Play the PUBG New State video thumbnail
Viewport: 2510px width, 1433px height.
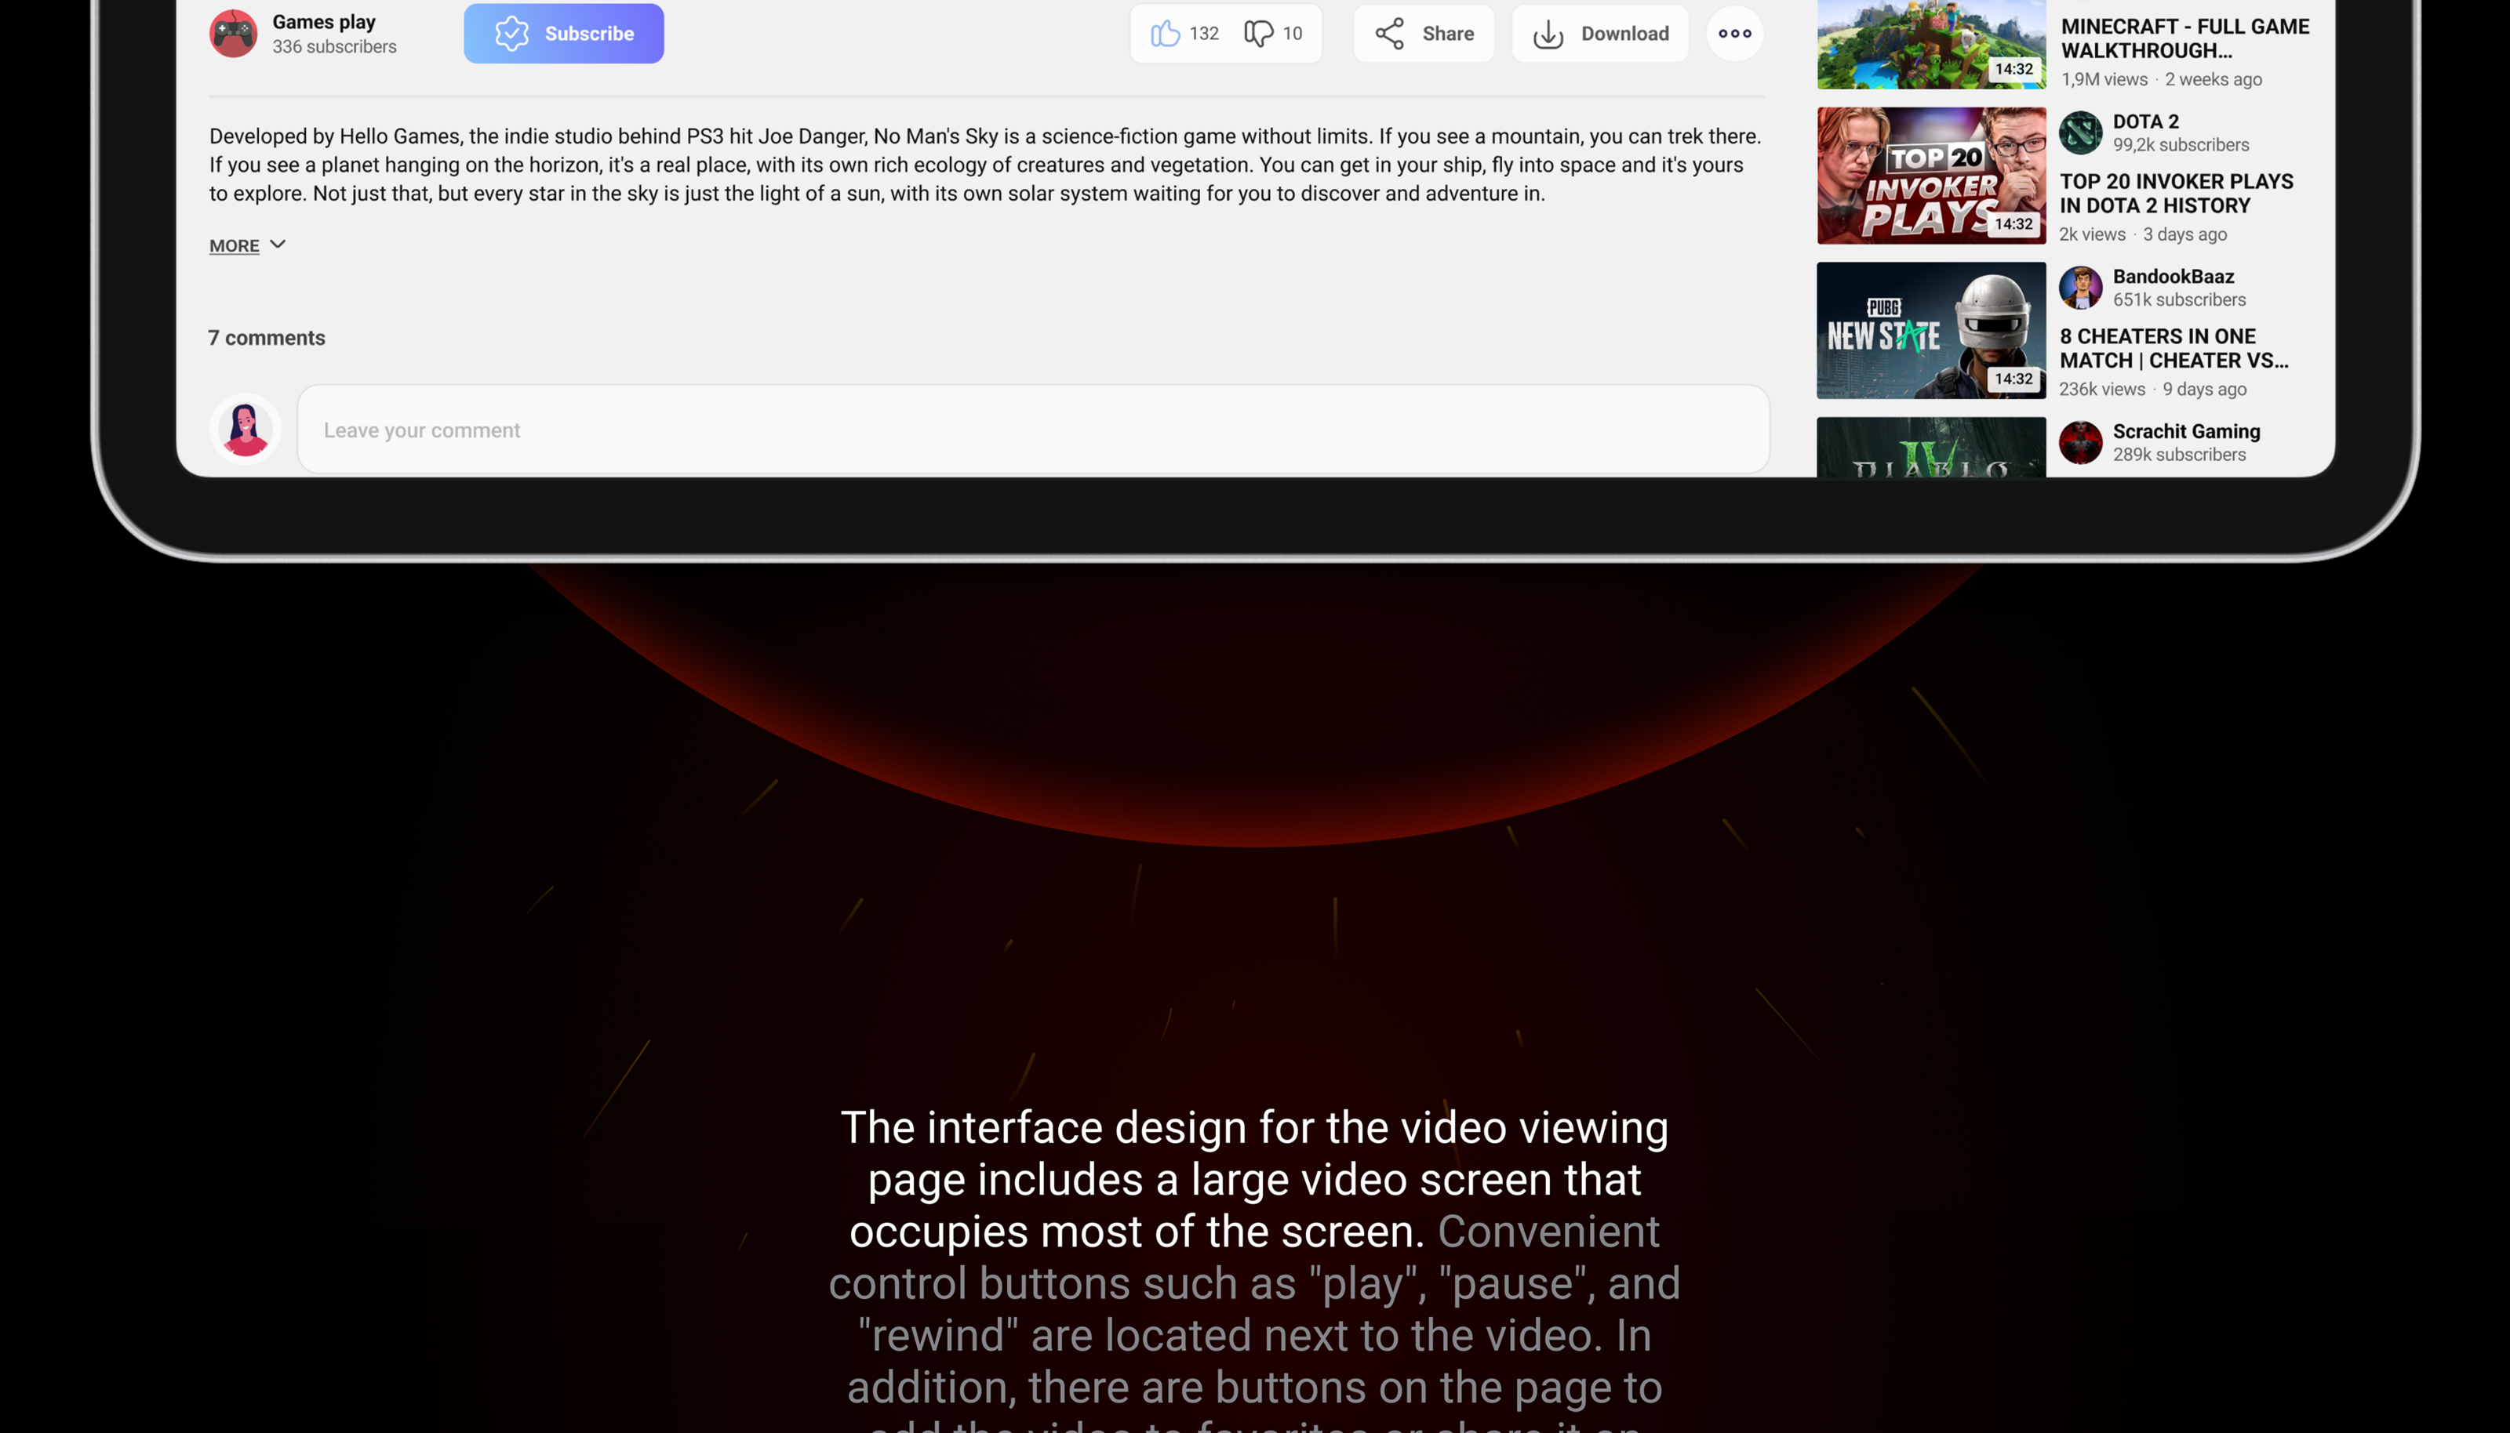(x=1930, y=331)
